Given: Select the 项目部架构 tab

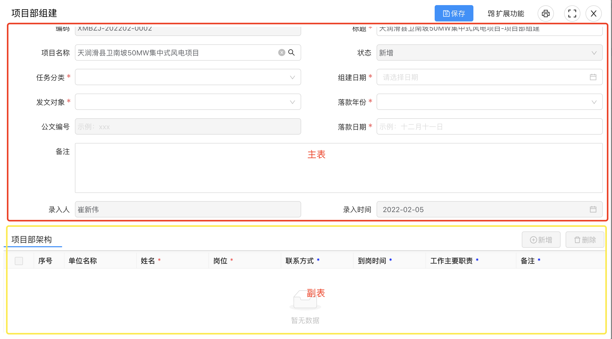Looking at the screenshot, I should [32, 239].
